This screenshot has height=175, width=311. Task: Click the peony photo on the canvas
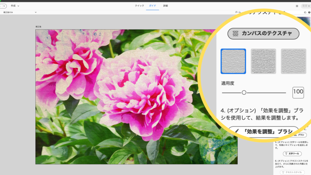click(x=136, y=97)
